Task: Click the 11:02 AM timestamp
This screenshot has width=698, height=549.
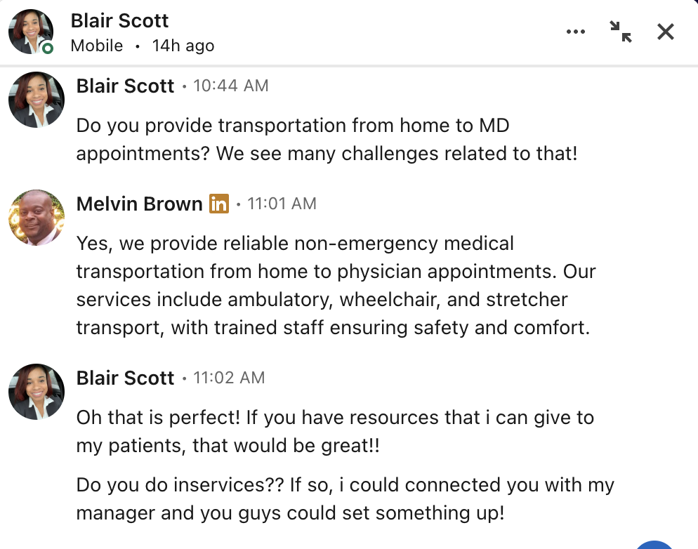Action: pyautogui.click(x=229, y=378)
